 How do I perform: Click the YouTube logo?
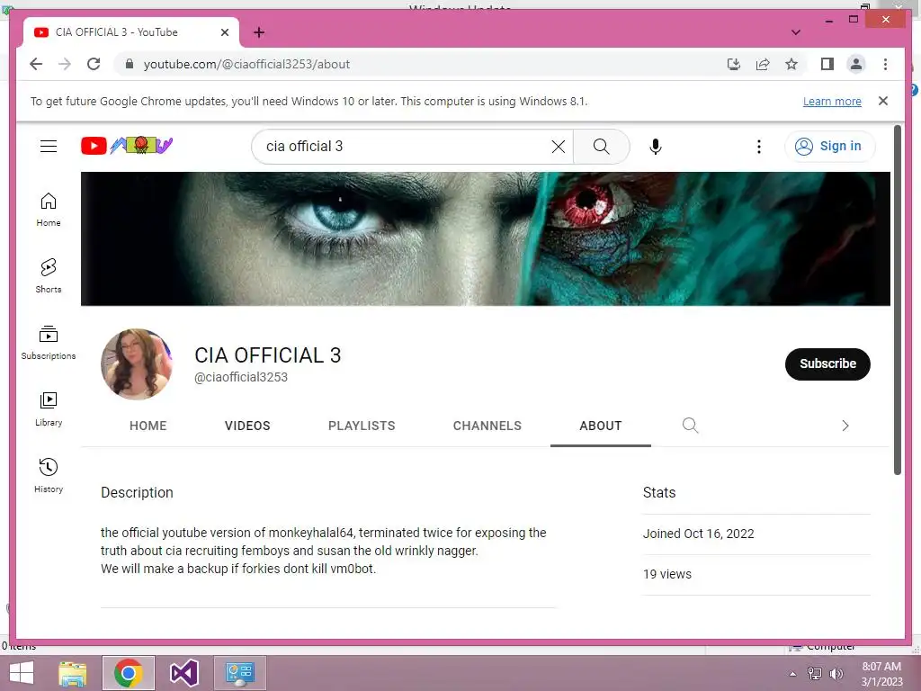click(x=127, y=145)
